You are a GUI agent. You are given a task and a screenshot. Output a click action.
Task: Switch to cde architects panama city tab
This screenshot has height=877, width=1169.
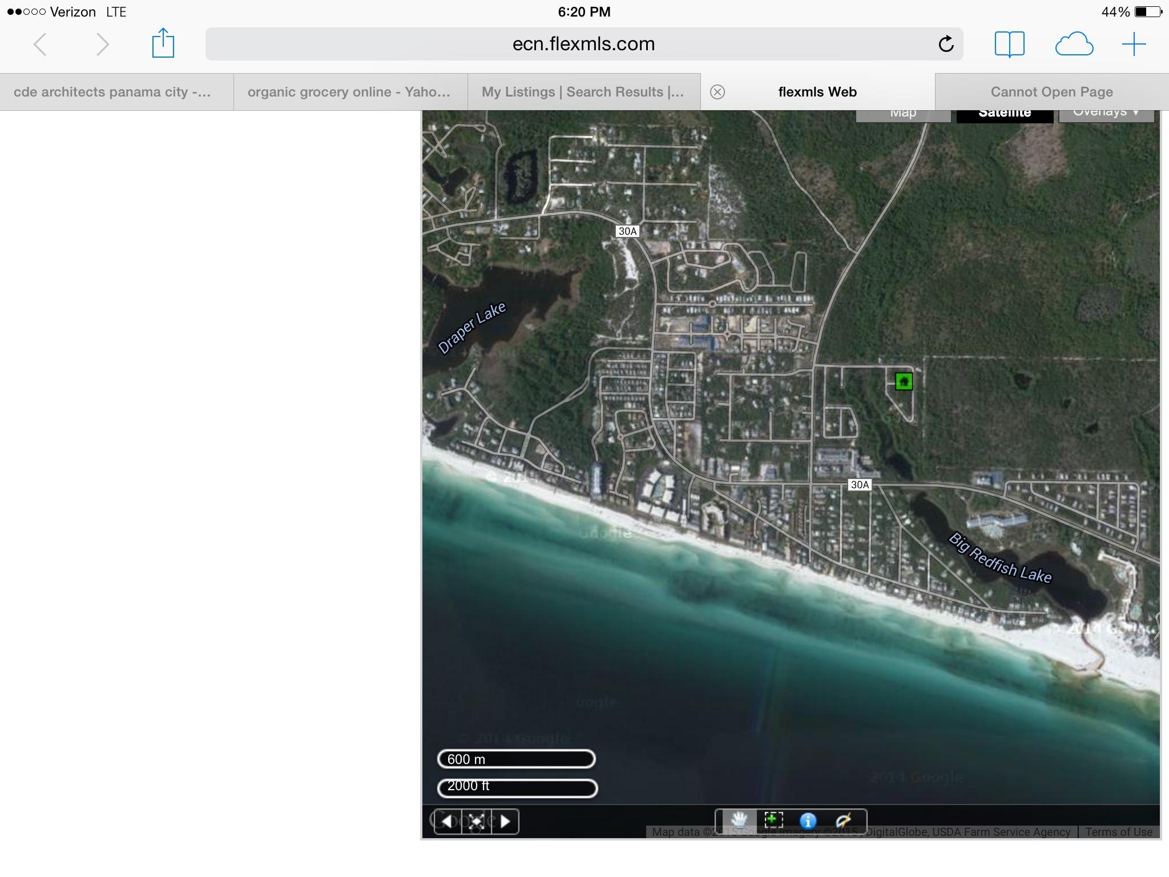click(x=112, y=92)
